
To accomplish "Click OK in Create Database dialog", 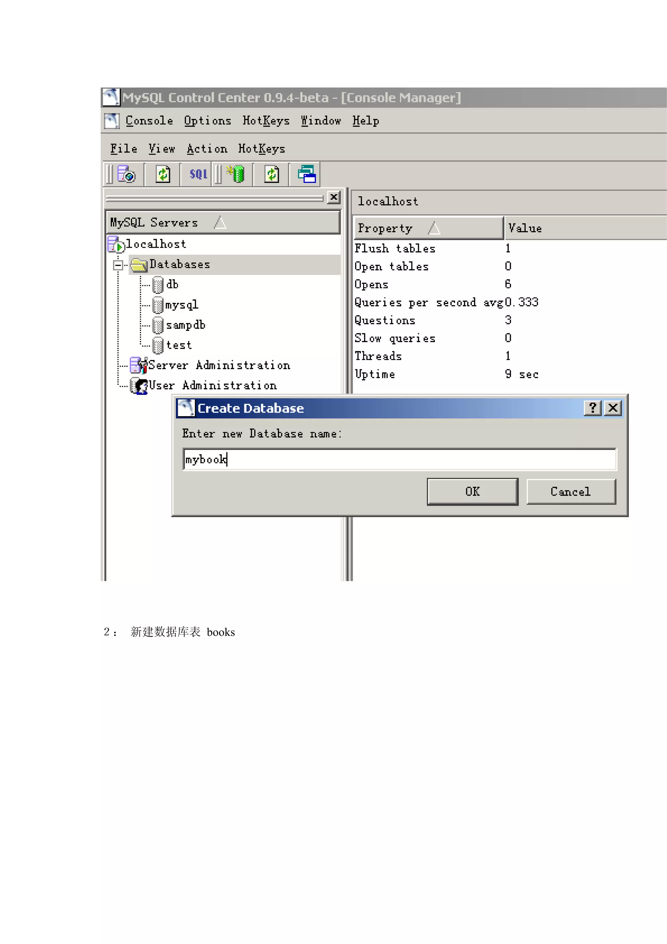I will 472,491.
